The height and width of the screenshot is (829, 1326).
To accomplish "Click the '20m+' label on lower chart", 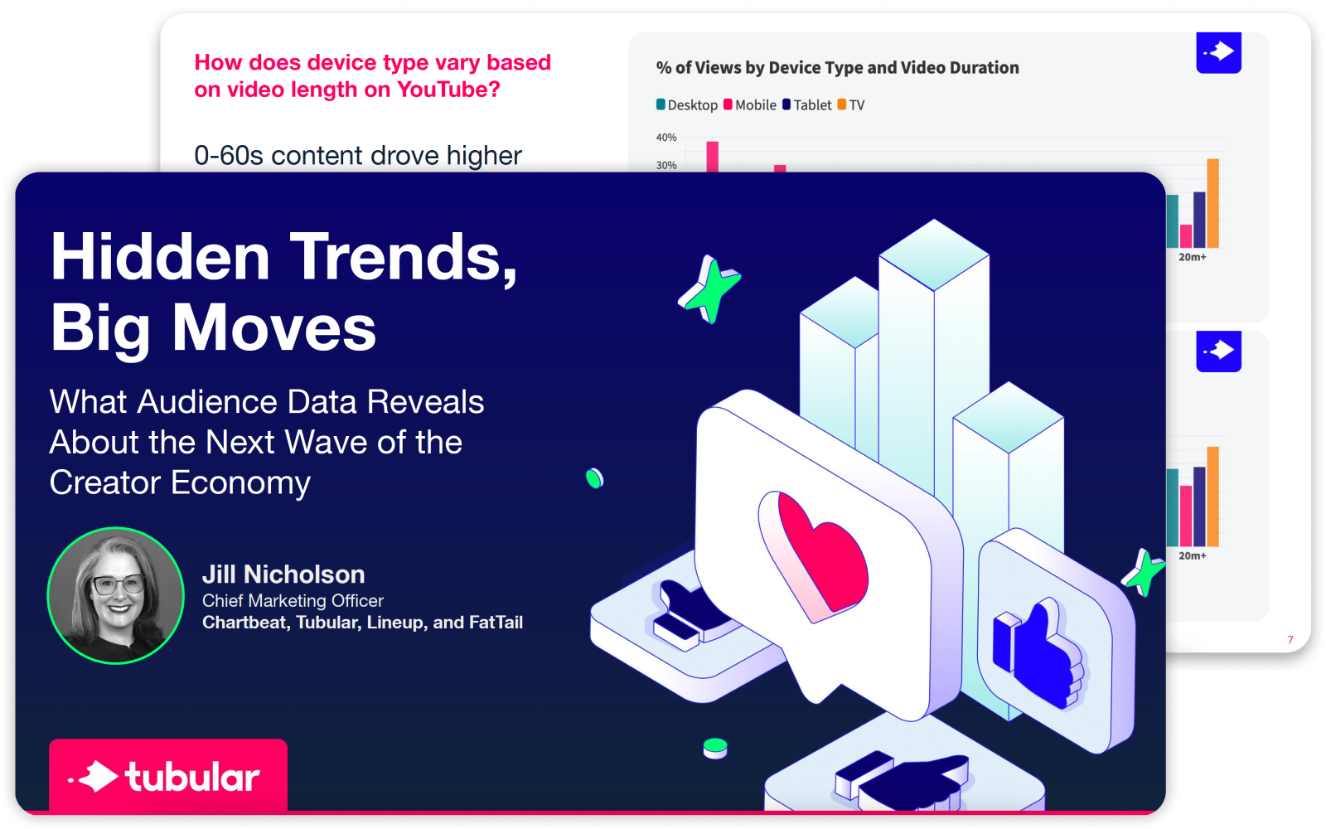I will (x=1193, y=556).
